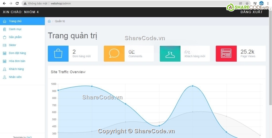
Task: Open Khách hàng in the sidebar
Action: pos(22,69)
